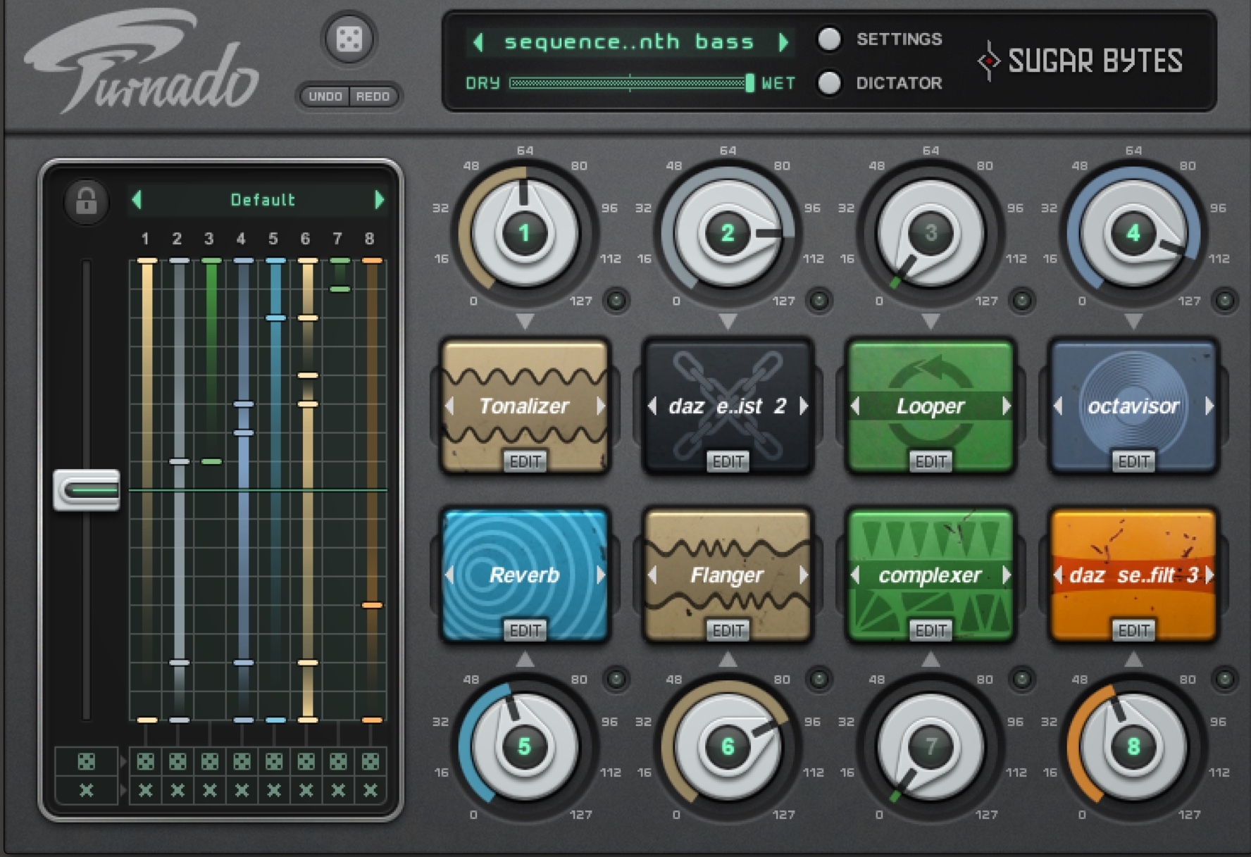Go to next global preset arrow
Viewport: 1251px width, 857px height.
(783, 42)
